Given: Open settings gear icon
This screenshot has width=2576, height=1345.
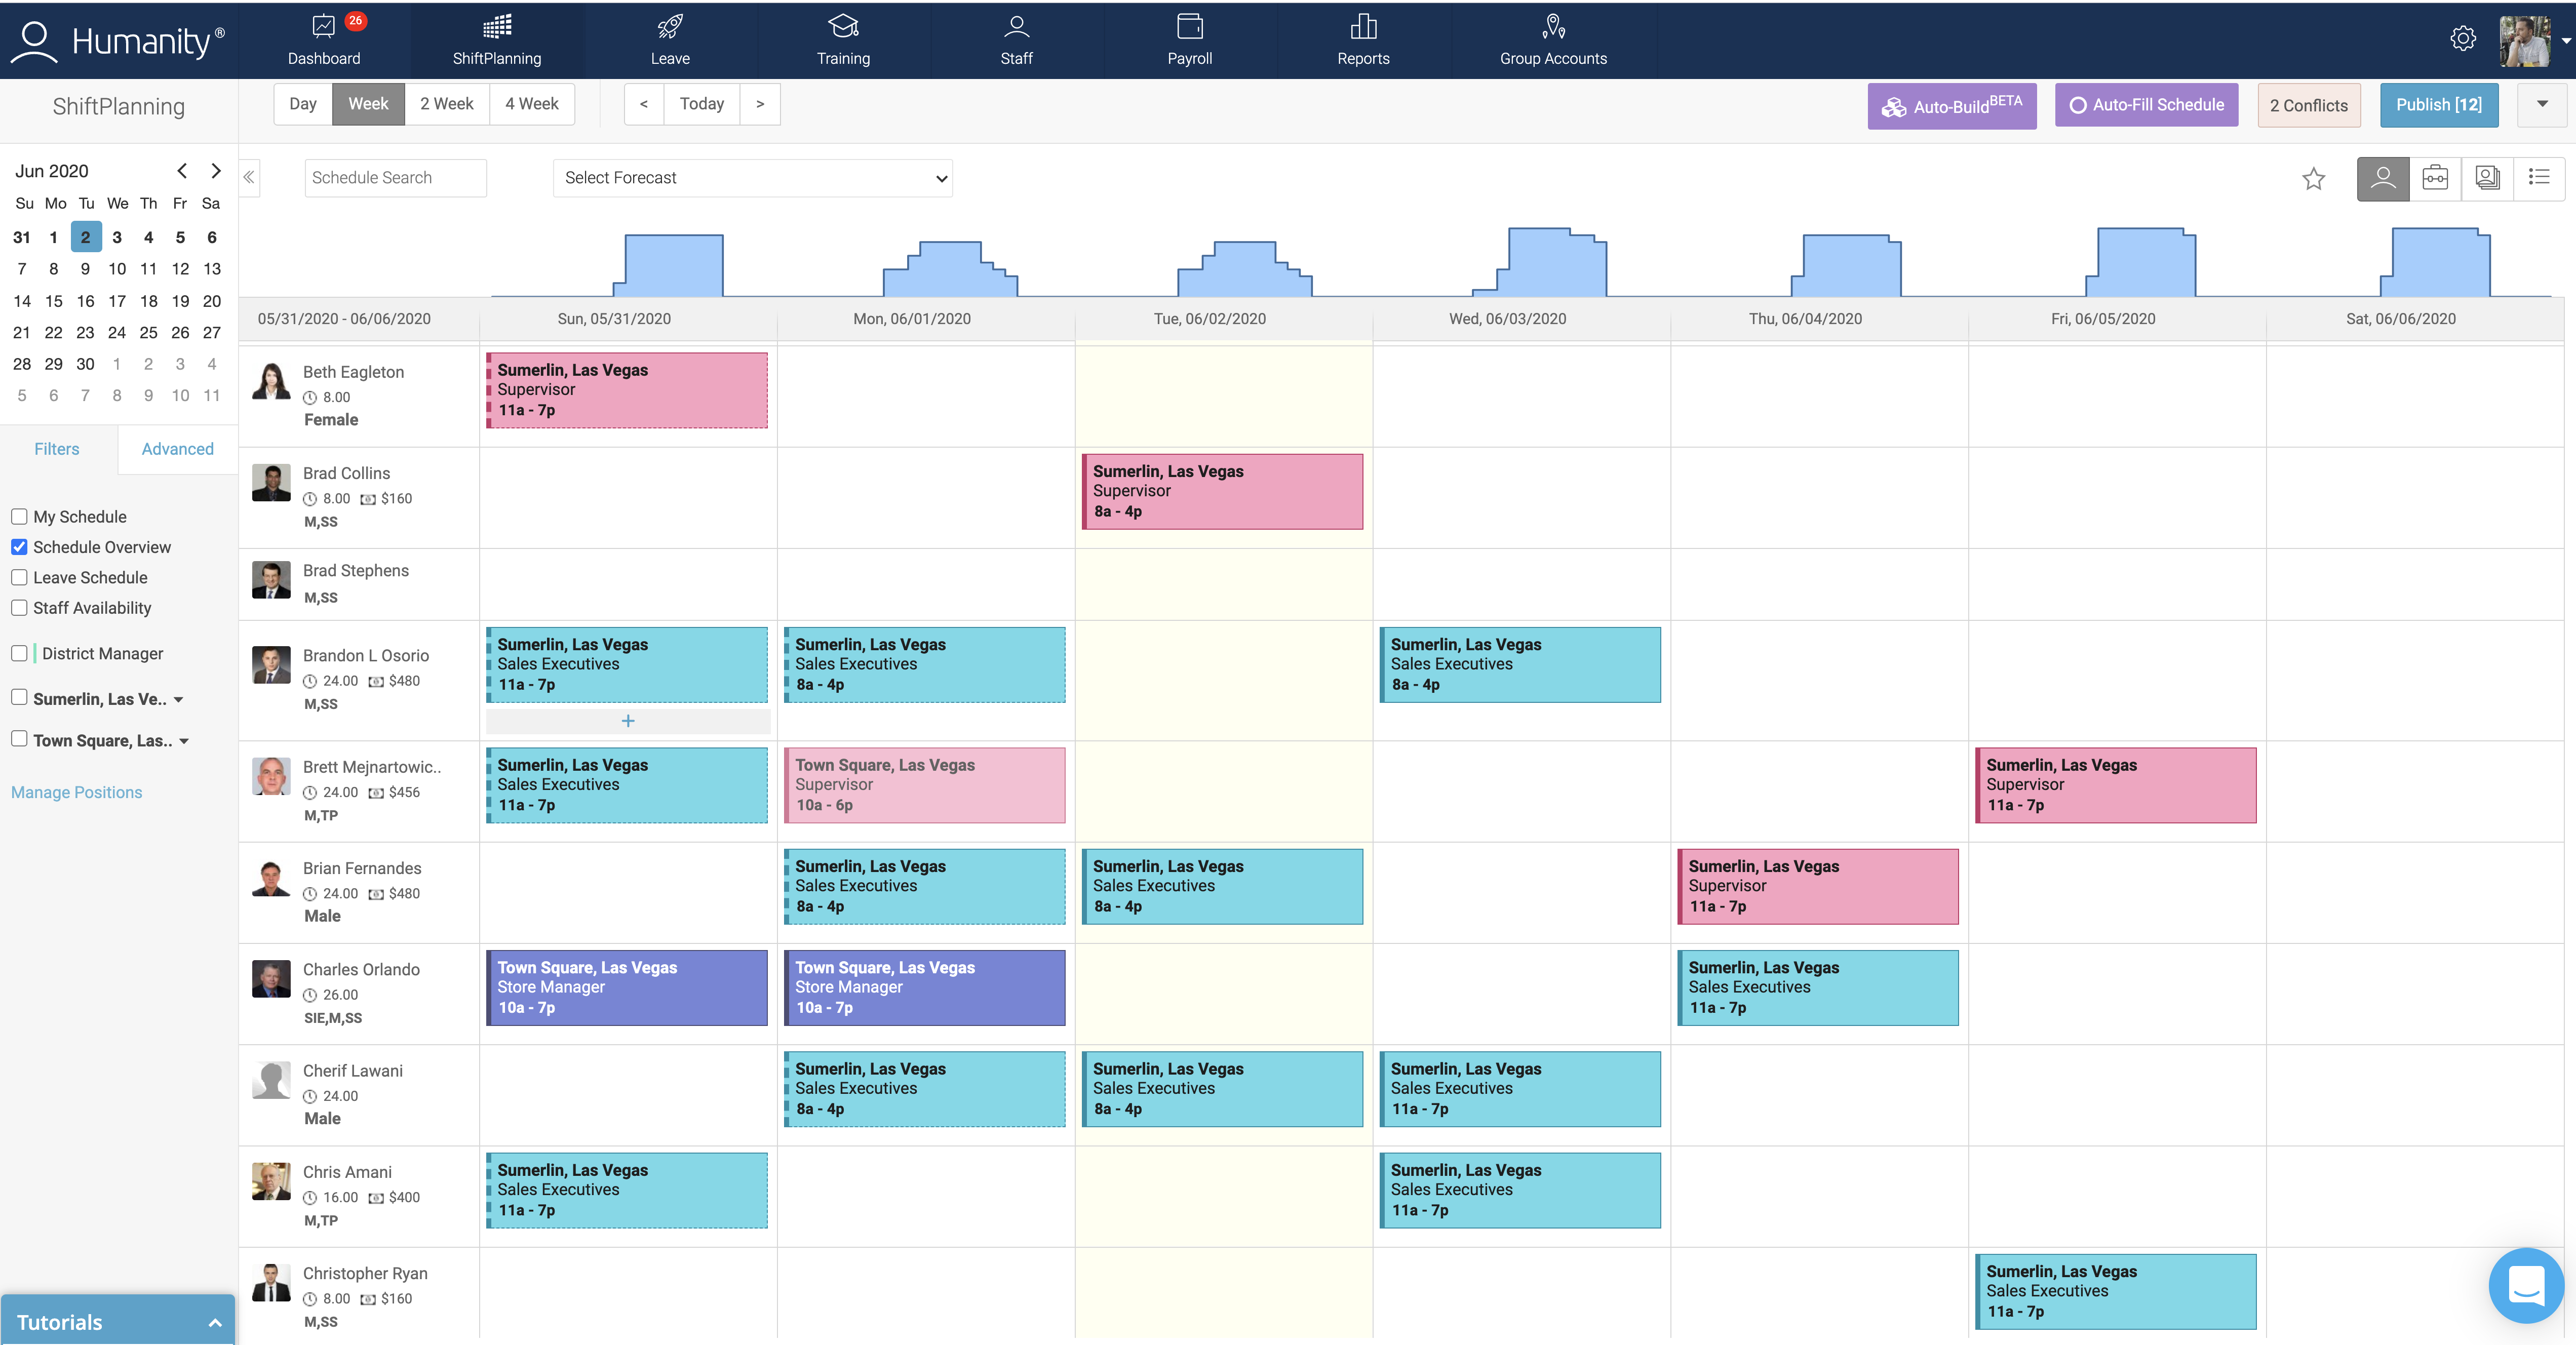Looking at the screenshot, I should click(2463, 39).
